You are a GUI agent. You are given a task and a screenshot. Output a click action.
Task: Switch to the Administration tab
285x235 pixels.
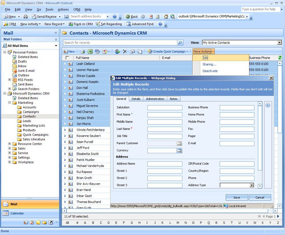click(155, 99)
